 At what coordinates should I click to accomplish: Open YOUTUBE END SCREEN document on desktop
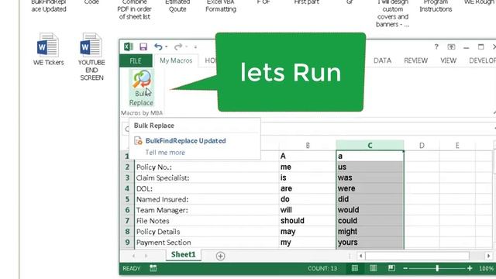coord(91,57)
